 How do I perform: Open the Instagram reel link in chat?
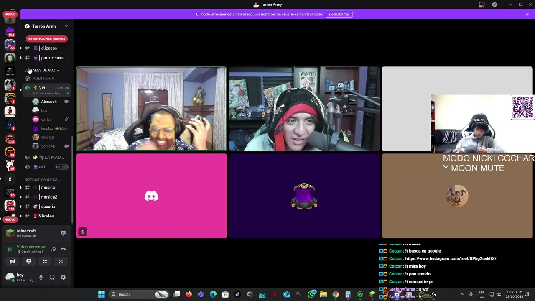coord(451,258)
